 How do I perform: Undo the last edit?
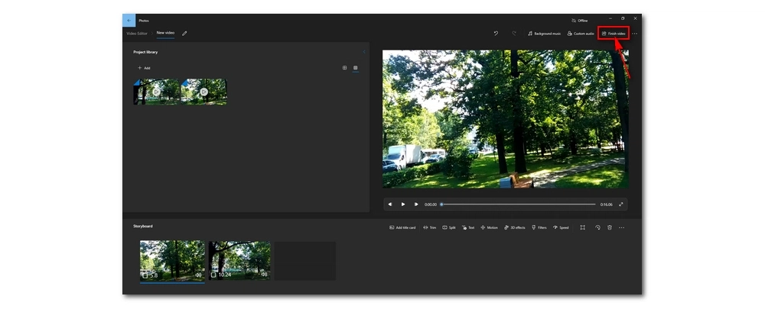[496, 34]
